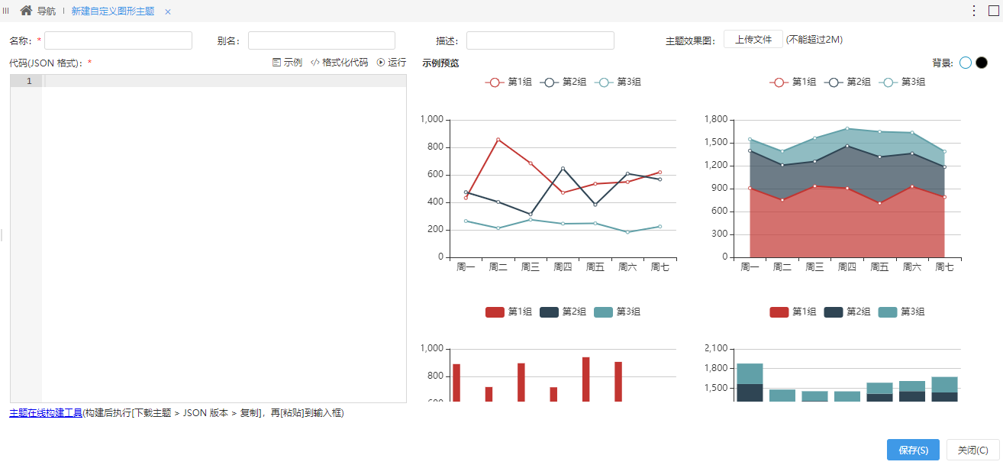Select the black background swatch
The height and width of the screenshot is (465, 1003).
click(982, 63)
